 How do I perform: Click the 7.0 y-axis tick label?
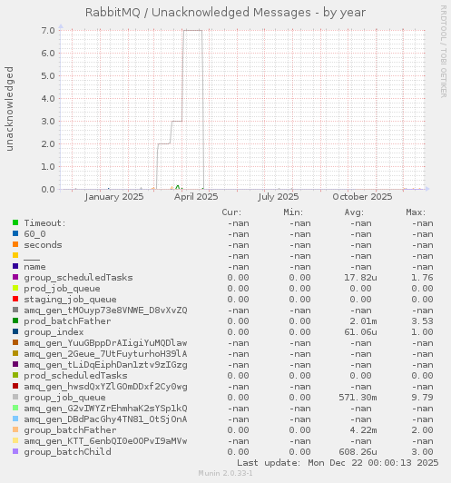point(48,30)
